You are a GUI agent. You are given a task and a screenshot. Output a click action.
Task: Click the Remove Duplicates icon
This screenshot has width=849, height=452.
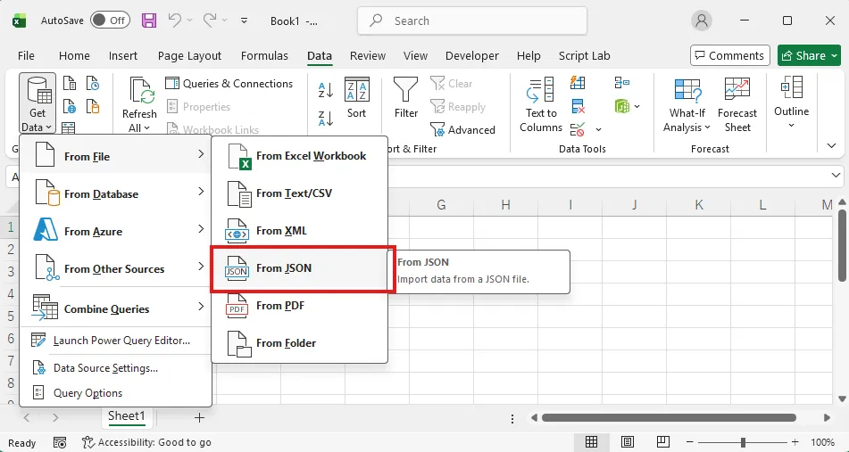click(578, 106)
